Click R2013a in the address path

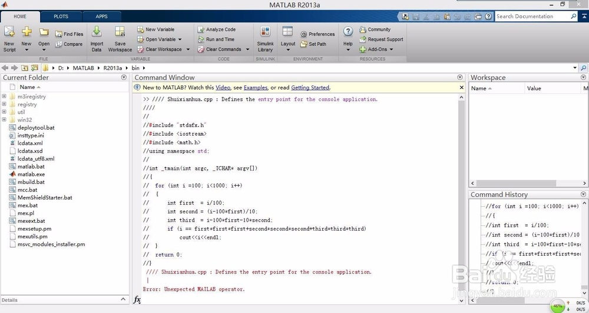tap(112, 68)
